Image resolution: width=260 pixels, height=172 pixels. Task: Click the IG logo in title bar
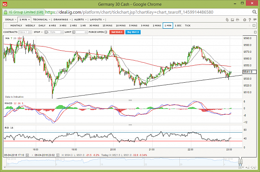pos(5,4)
